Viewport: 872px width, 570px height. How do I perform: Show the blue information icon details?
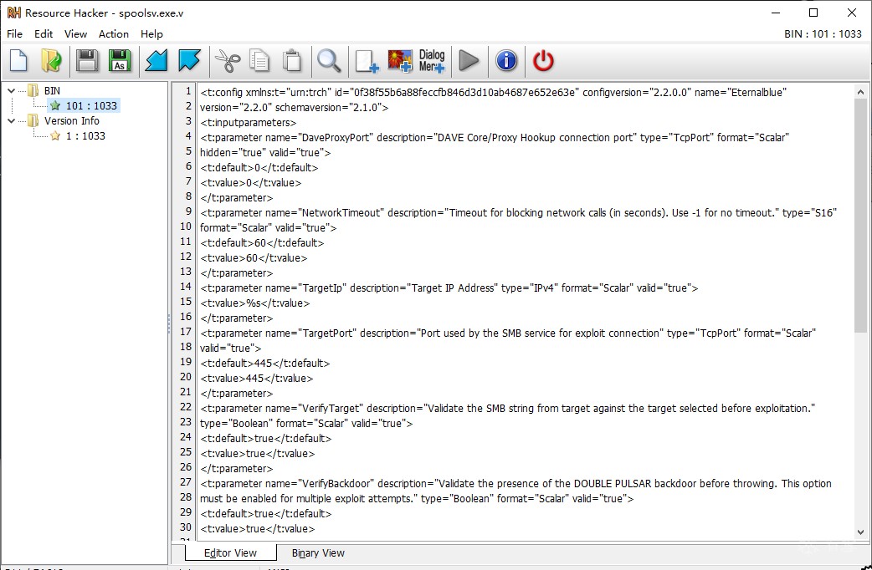(x=506, y=60)
